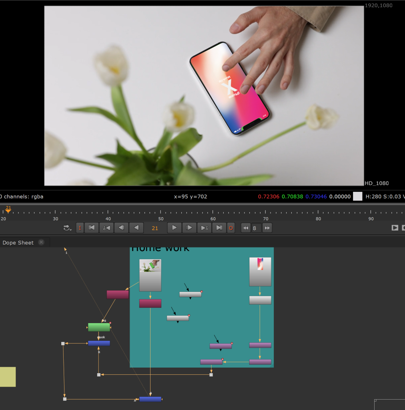Viewport: 405px width, 410px height.
Task: Go to the next keyframe
Action: [204, 228]
